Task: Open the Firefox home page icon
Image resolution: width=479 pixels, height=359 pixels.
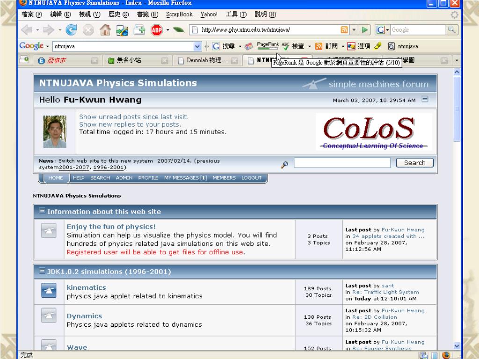Action: [x=105, y=30]
